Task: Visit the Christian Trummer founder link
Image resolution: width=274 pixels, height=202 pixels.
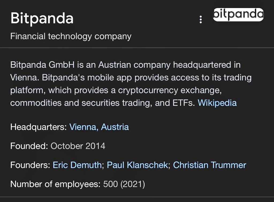Action: pos(210,165)
